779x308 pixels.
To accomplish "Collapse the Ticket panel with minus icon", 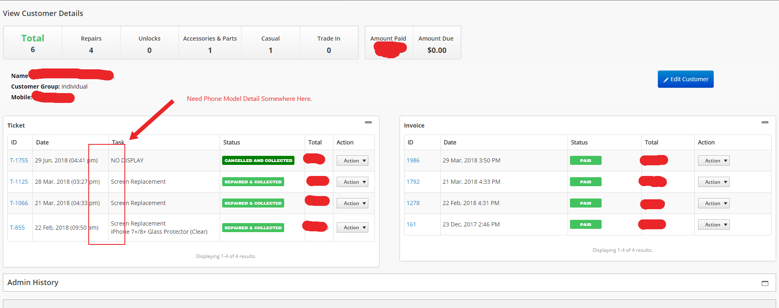I will click(368, 123).
